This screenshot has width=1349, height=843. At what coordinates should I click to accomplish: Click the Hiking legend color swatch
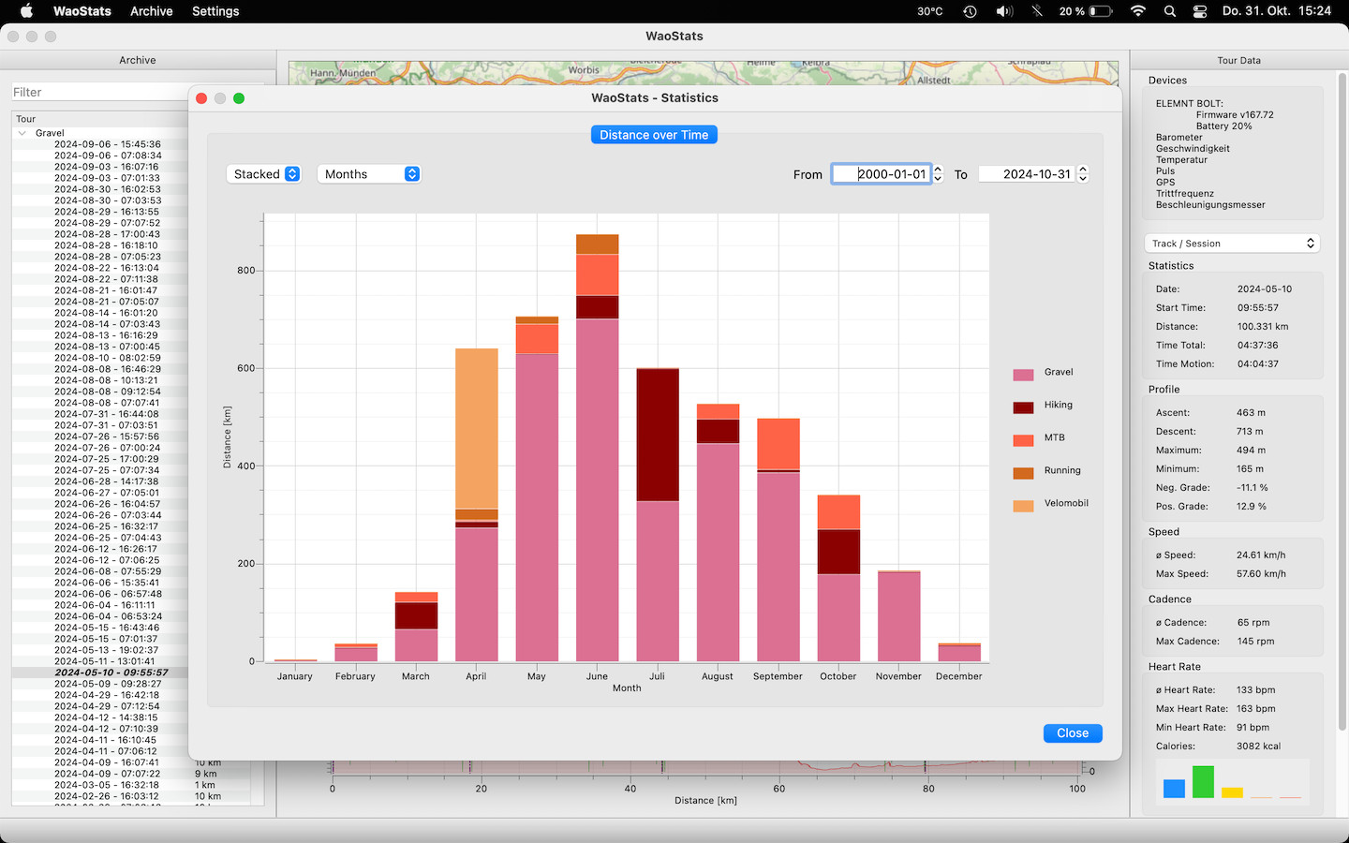tap(1023, 407)
